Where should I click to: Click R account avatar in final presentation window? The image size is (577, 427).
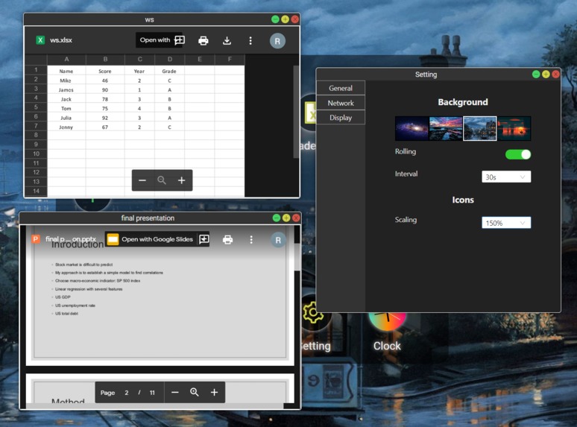(278, 240)
